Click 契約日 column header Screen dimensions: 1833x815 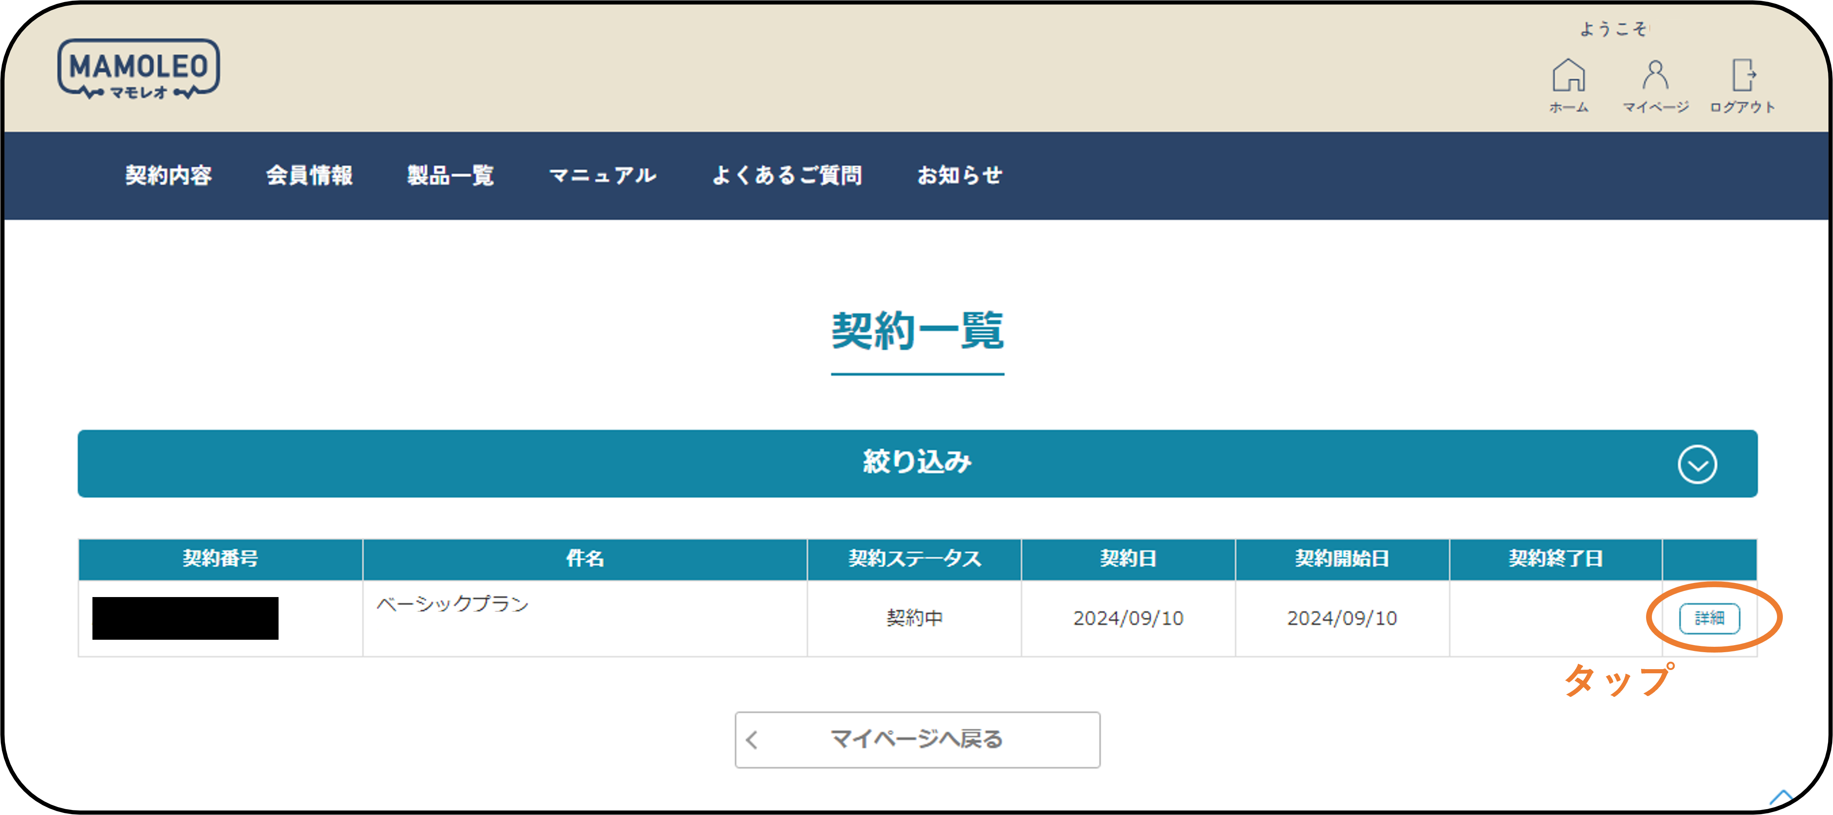pos(1129,559)
